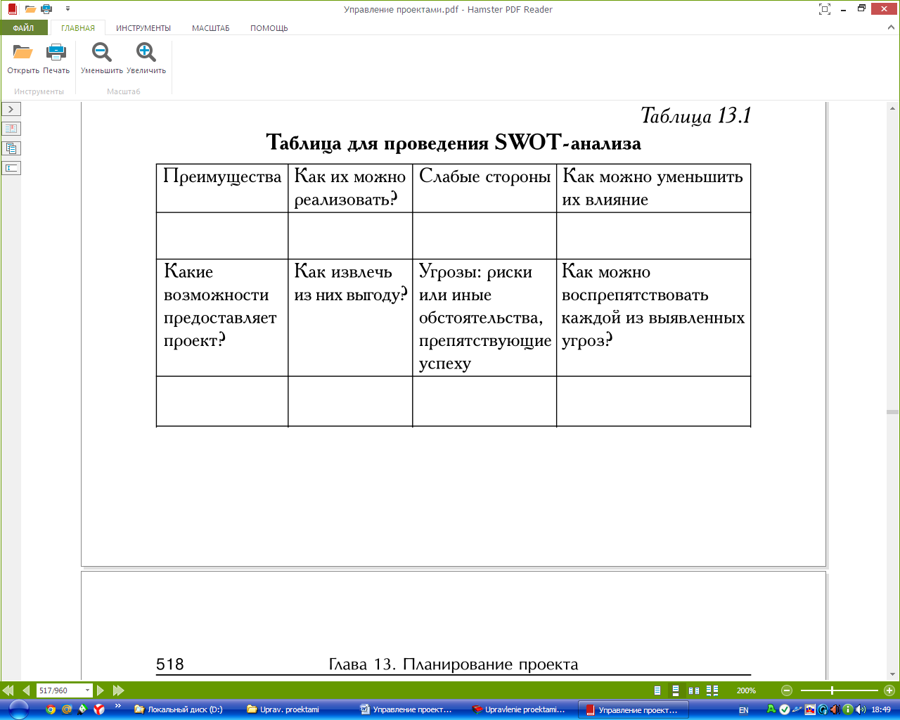This screenshot has width=900, height=720.
Task: Show the page thumbnails sidebar panel
Action: click(11, 148)
